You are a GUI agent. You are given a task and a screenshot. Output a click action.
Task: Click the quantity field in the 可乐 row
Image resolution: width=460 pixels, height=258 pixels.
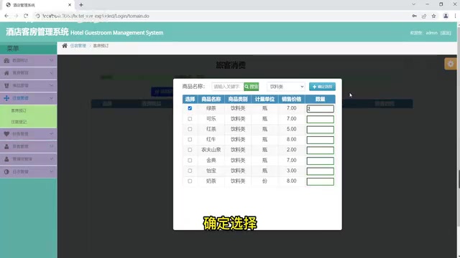[x=320, y=119]
